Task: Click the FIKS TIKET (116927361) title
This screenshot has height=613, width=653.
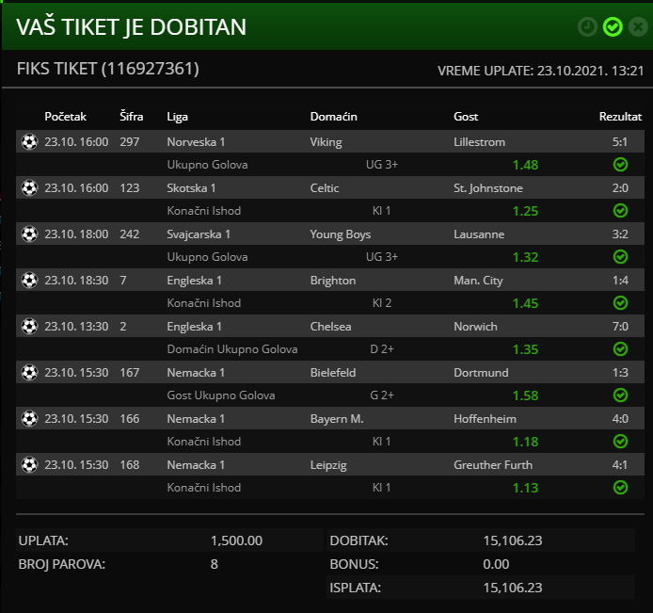Action: (x=108, y=69)
